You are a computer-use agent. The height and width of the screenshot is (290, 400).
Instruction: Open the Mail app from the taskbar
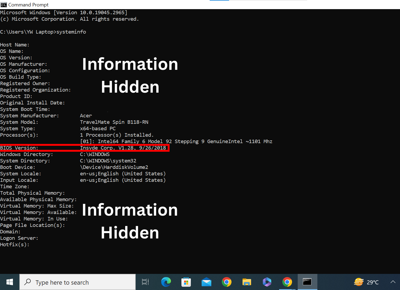[206, 282]
